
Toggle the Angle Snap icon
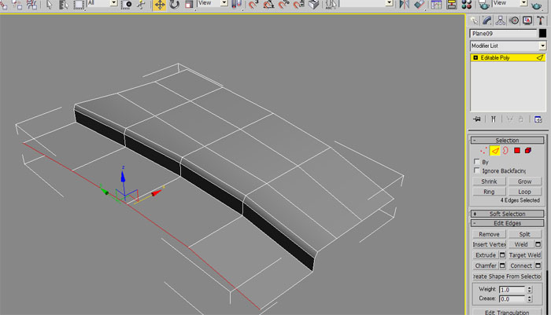click(x=269, y=5)
